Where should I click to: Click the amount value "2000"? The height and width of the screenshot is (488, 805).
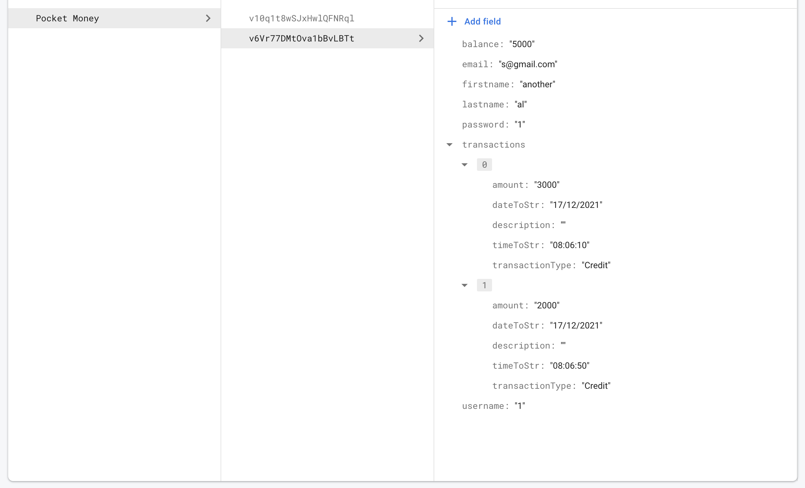(547, 306)
